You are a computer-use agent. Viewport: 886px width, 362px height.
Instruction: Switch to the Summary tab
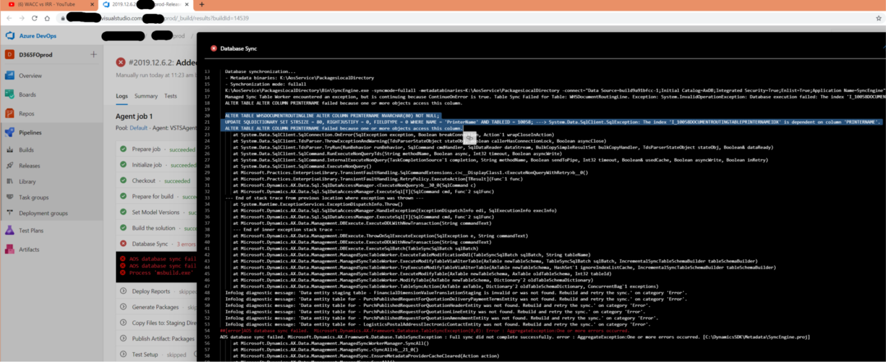[146, 96]
